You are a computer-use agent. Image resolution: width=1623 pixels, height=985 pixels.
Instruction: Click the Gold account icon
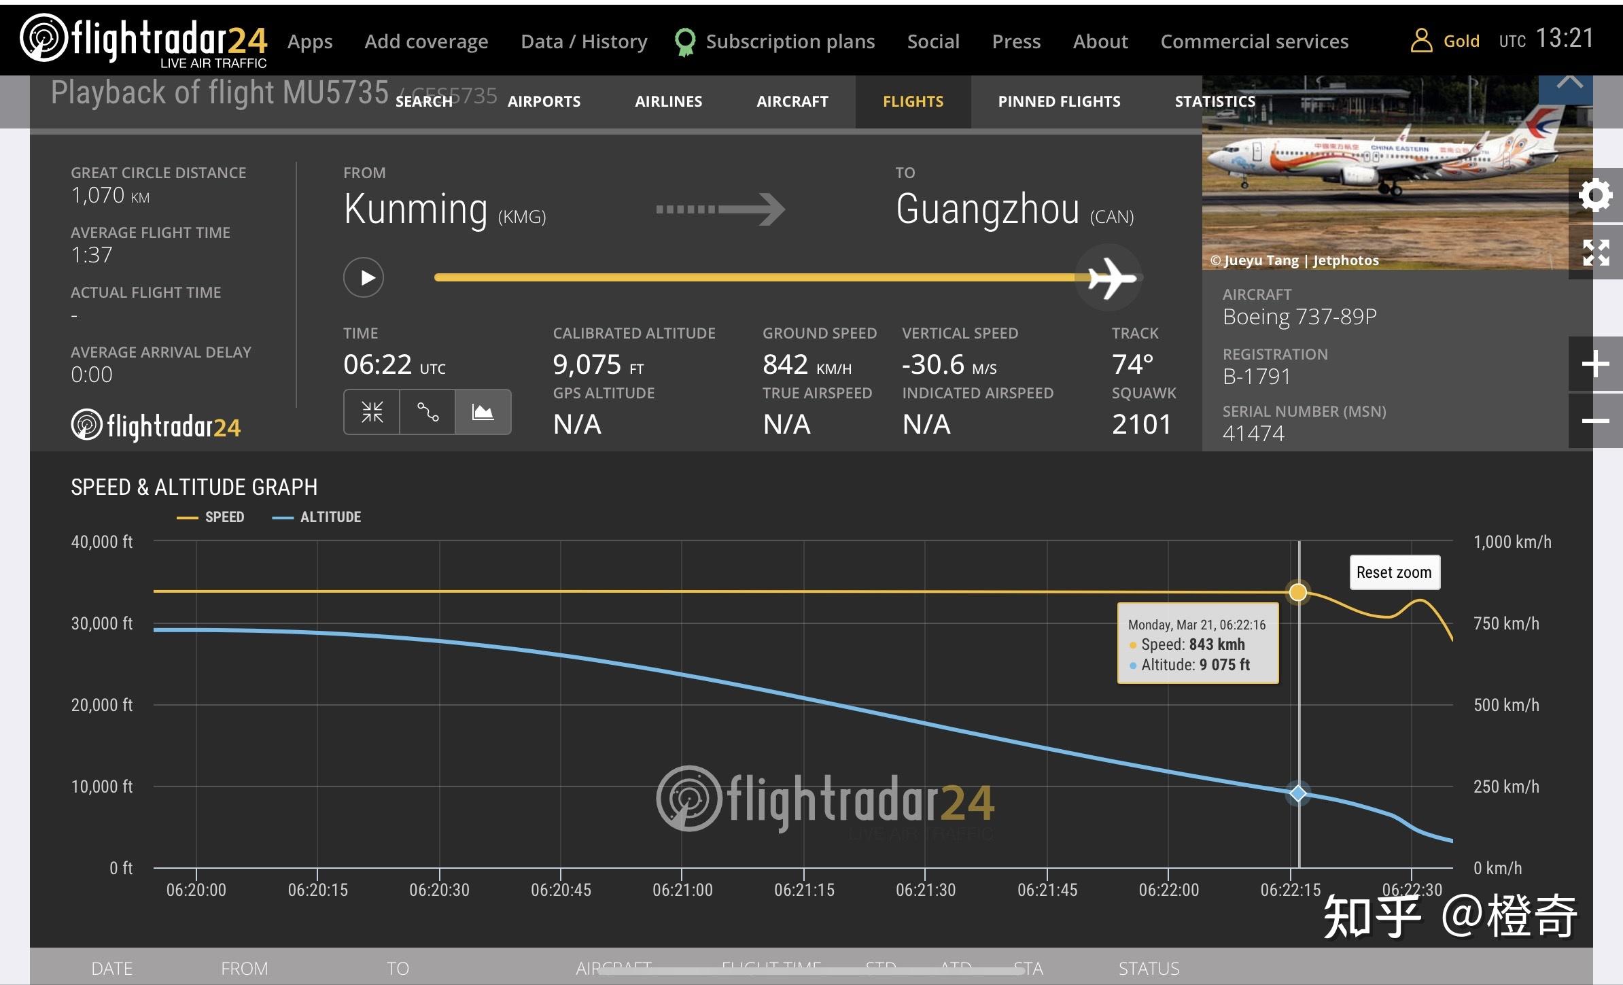coord(1418,41)
